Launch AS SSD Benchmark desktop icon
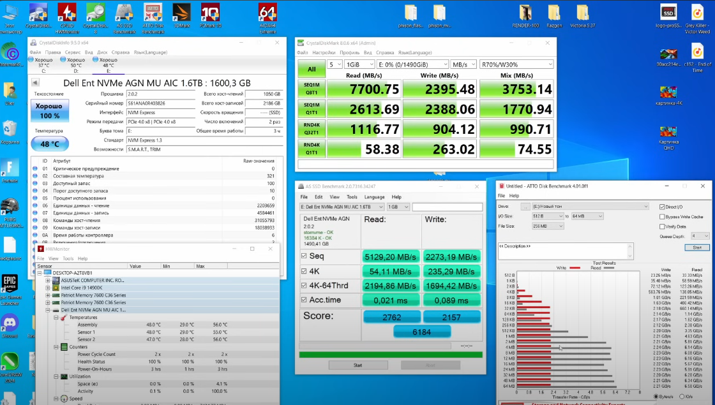Viewport: 715px width, 405px height. 124,18
